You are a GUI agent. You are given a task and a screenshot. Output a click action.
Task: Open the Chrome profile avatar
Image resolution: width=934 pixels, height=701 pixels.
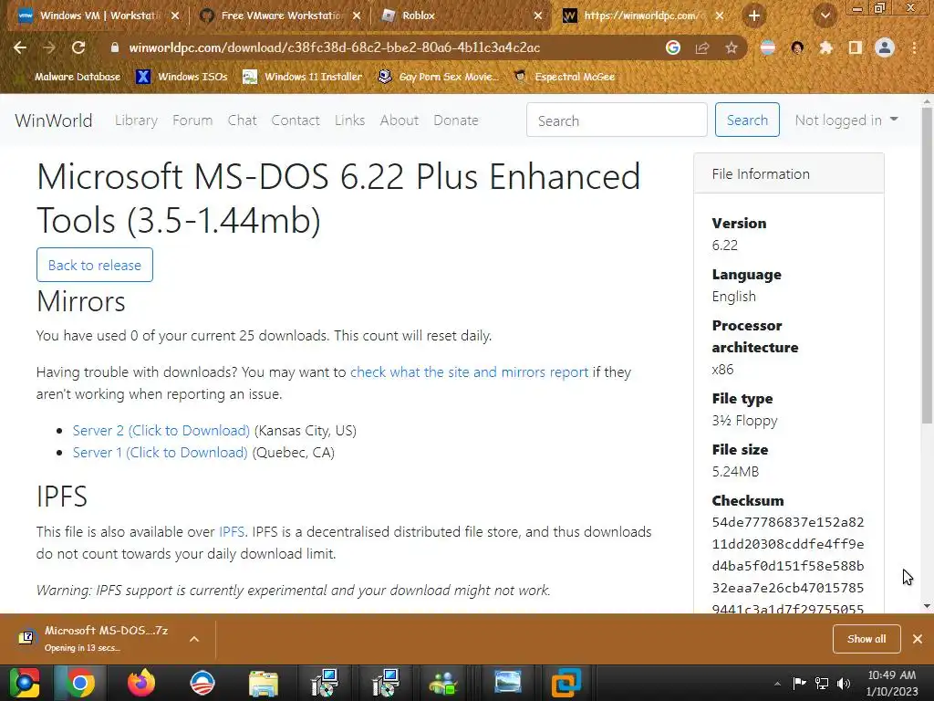[885, 47]
